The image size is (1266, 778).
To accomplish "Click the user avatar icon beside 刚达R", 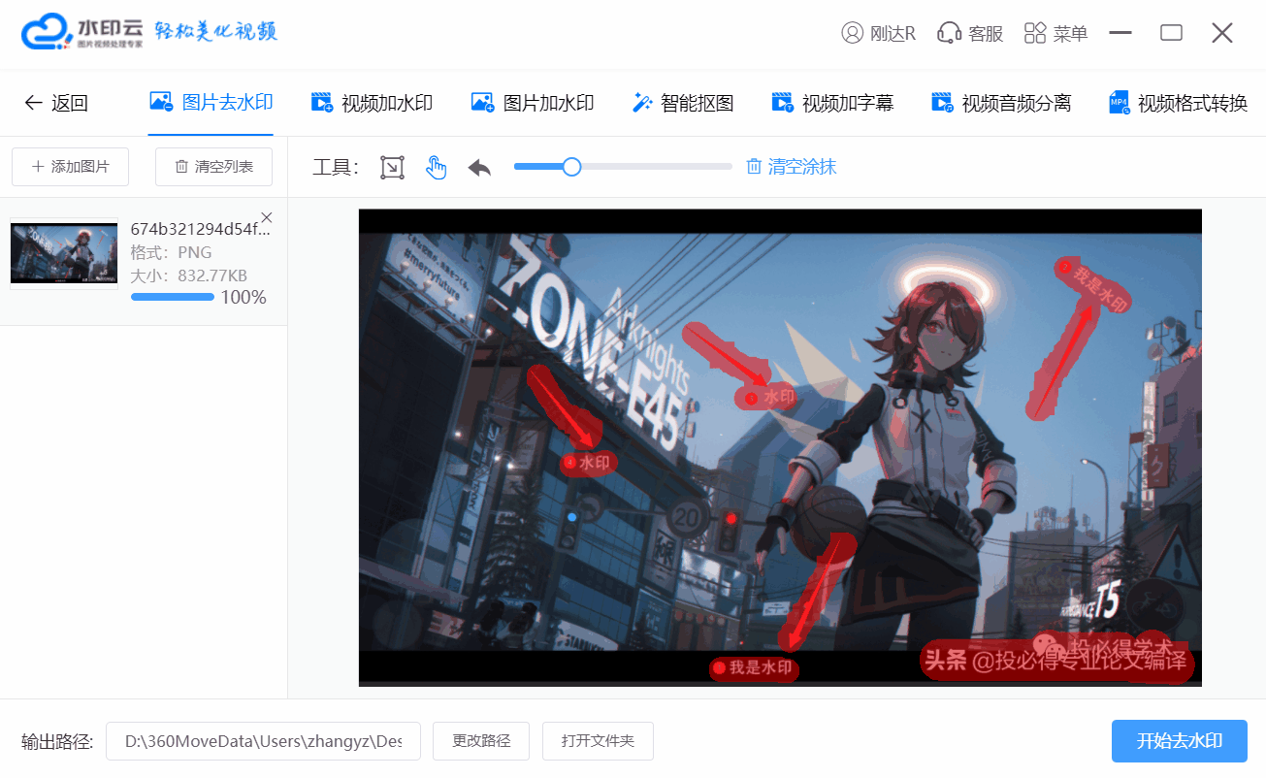I will [x=852, y=33].
